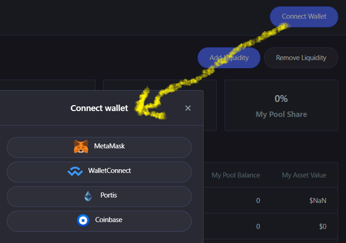
Task: Click the MetaMask fox icon
Action: (81, 147)
